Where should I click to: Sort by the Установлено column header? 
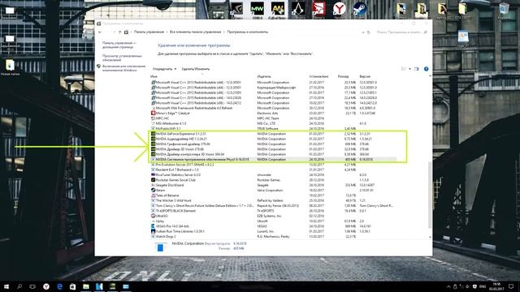318,76
